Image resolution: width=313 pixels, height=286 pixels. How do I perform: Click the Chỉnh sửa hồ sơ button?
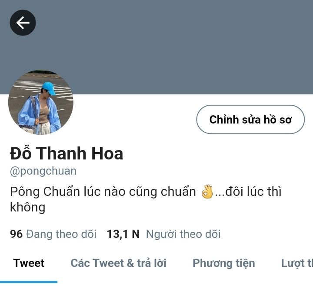point(250,120)
